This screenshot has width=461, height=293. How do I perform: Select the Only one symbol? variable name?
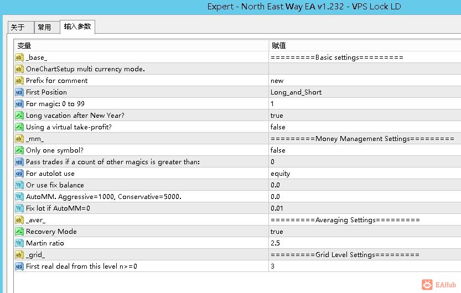coord(54,150)
